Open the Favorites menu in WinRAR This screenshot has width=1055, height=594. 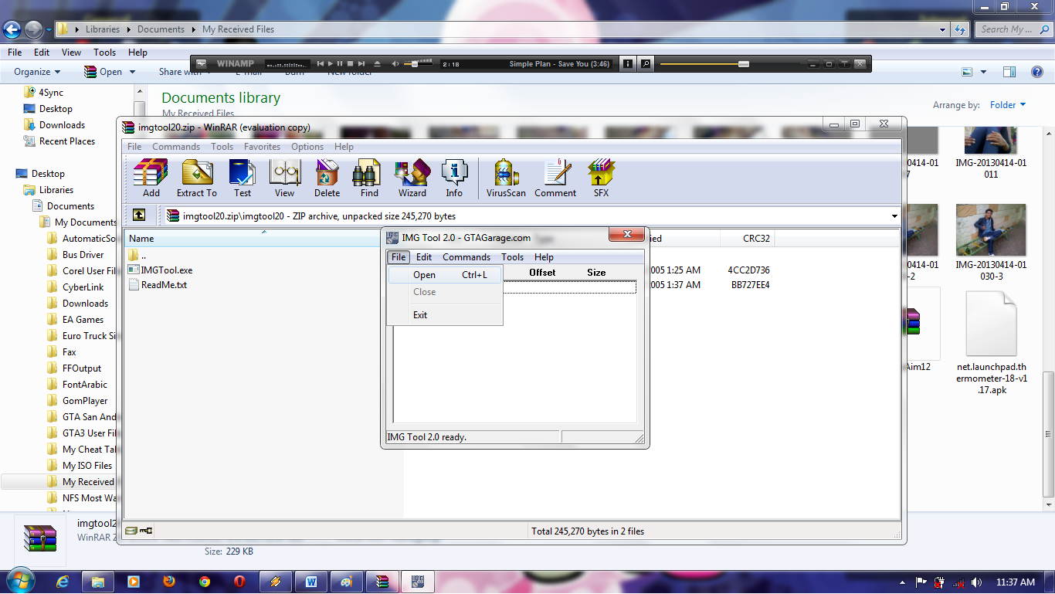[x=262, y=147]
